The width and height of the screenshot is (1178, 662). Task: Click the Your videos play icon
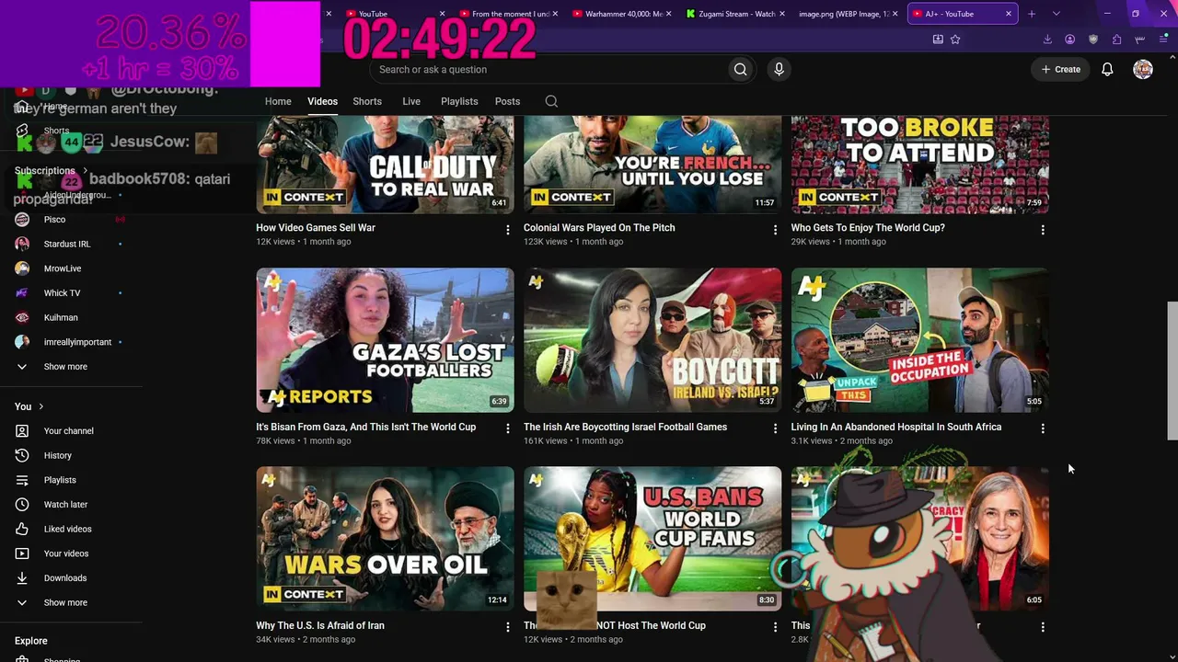(22, 554)
